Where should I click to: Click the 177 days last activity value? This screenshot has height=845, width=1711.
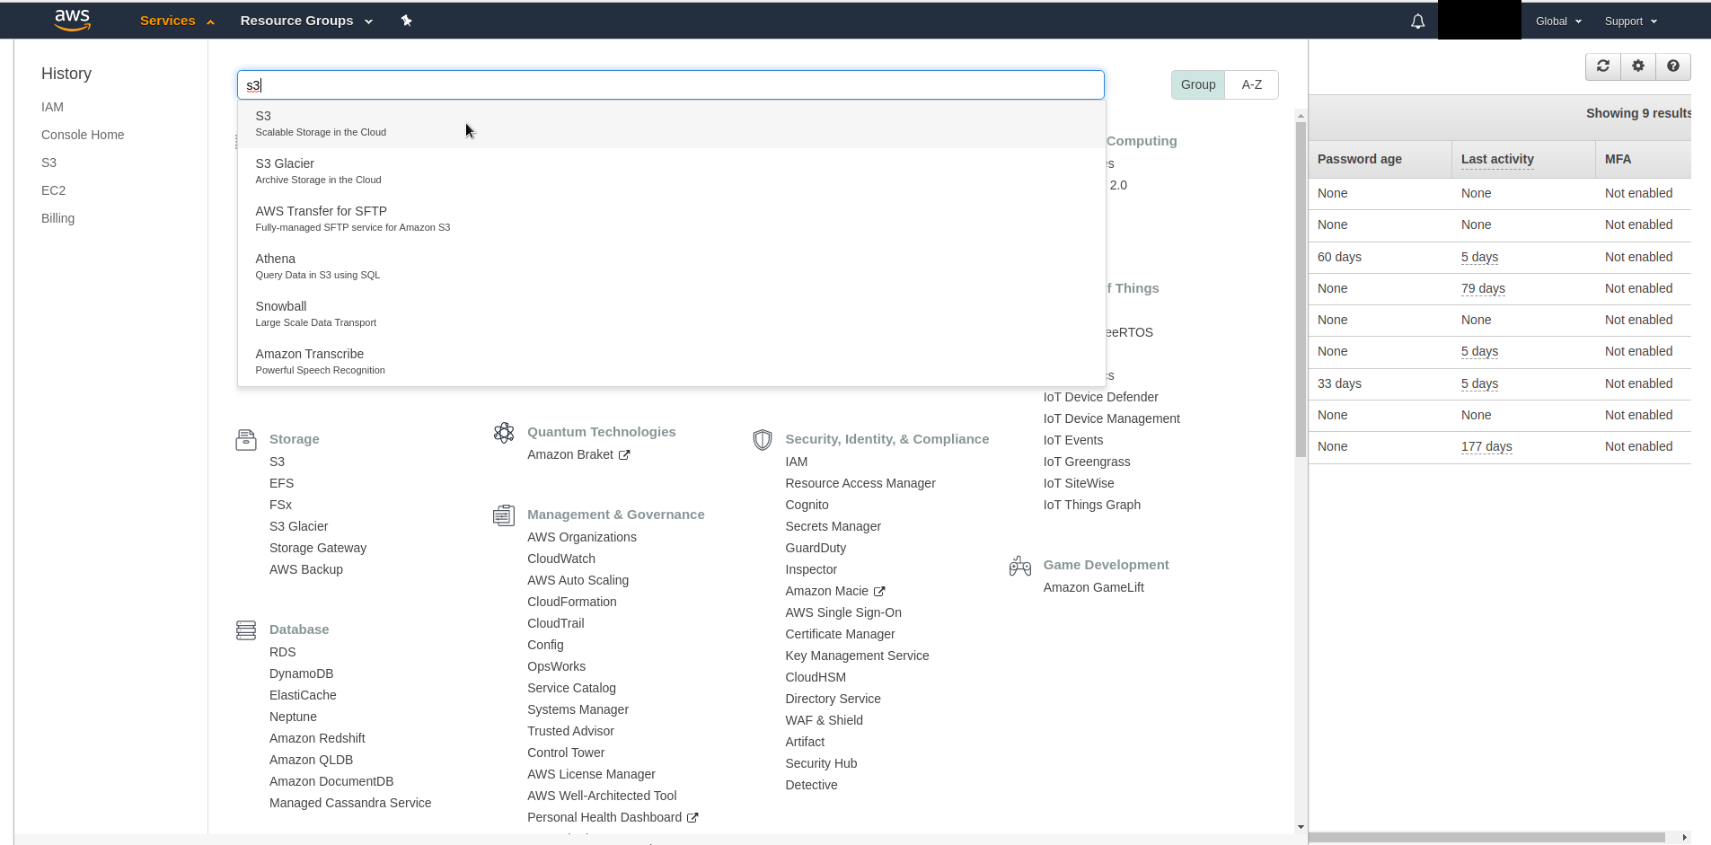pos(1486,446)
